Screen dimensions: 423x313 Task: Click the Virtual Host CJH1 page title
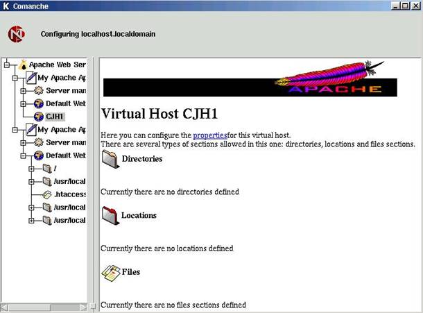coord(159,113)
